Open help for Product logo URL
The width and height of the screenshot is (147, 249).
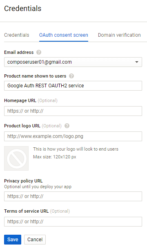click(x=67, y=126)
